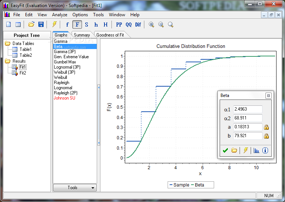Open the Options menu
285x202 pixels.
coord(80,15)
